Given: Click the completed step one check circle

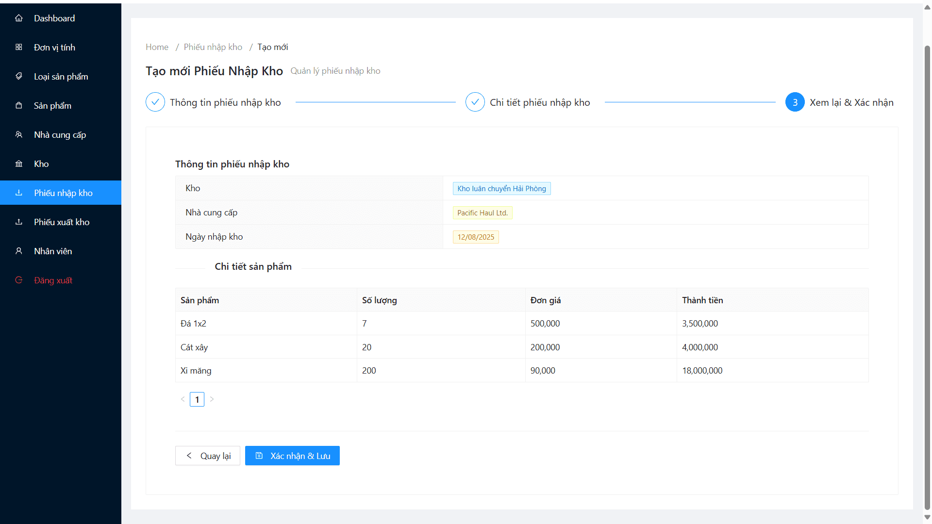Looking at the screenshot, I should pyautogui.click(x=155, y=102).
